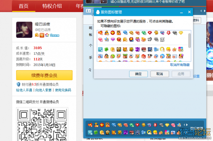Click the 使用兑换码 link
This screenshot has width=213, height=141.
(x=63, y=90)
